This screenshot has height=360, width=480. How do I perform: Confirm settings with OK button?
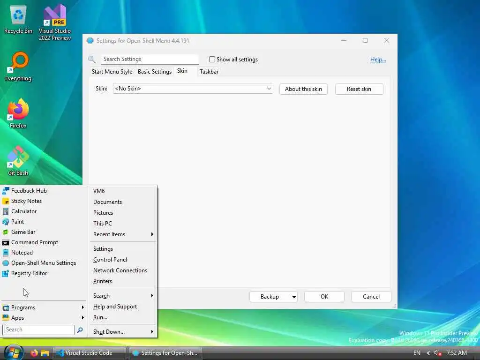324,297
